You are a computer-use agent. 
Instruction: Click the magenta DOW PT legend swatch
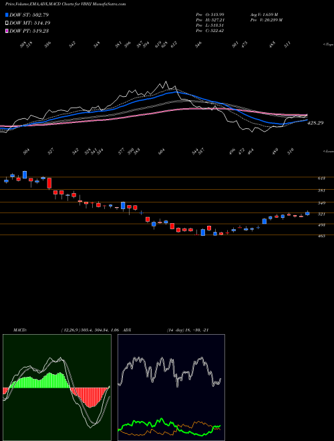pyautogui.click(x=7, y=31)
